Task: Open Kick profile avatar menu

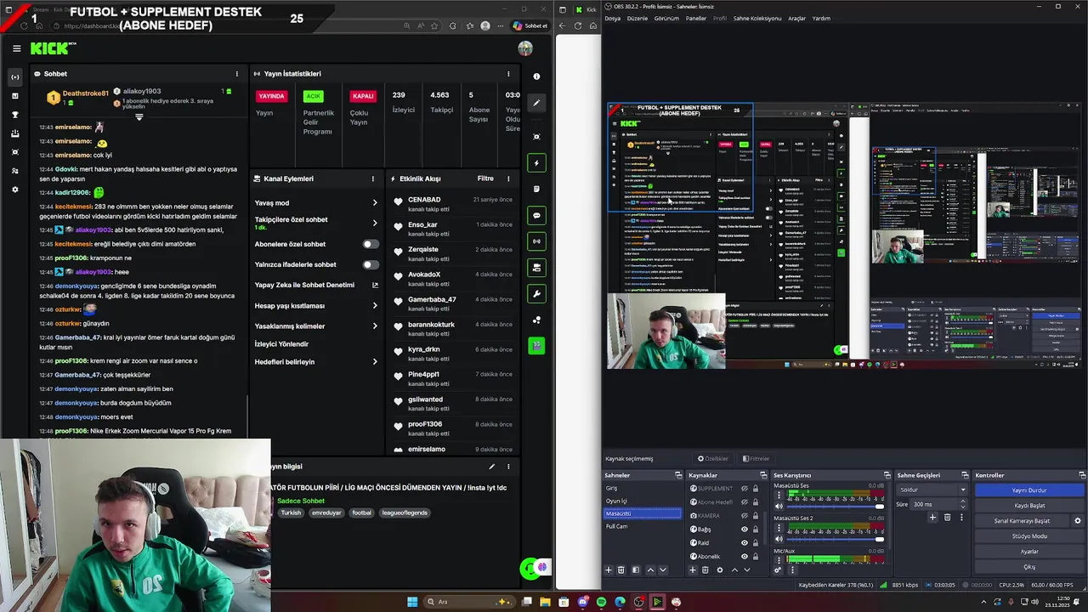Action: click(x=525, y=48)
